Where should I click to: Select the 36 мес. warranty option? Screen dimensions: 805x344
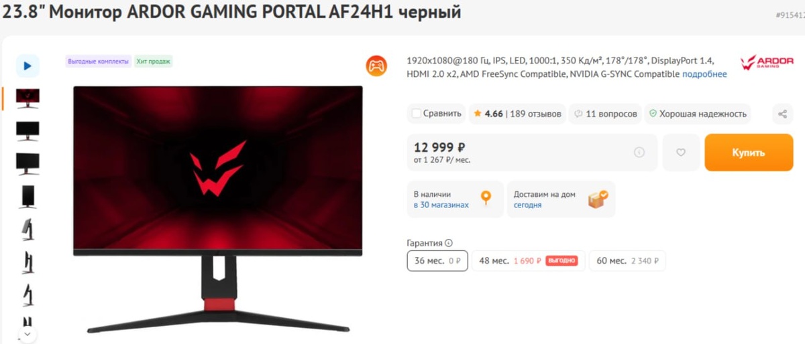tap(437, 261)
